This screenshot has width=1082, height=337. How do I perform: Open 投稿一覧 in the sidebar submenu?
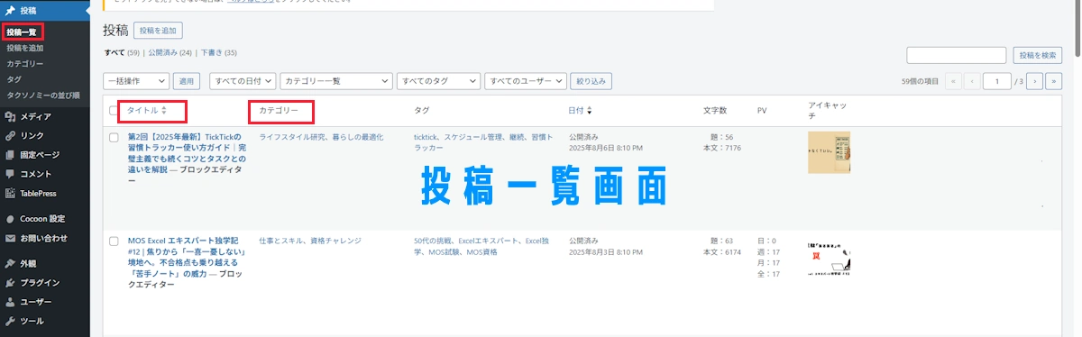22,32
